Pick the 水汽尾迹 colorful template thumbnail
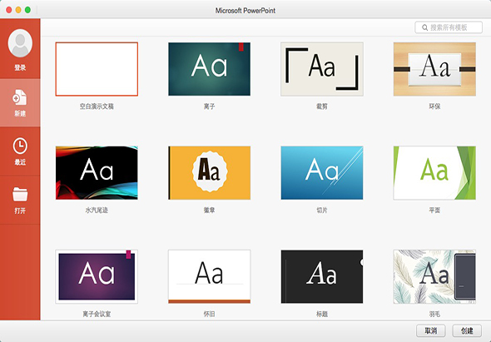Screen dimensions: 491x342 tap(97, 172)
